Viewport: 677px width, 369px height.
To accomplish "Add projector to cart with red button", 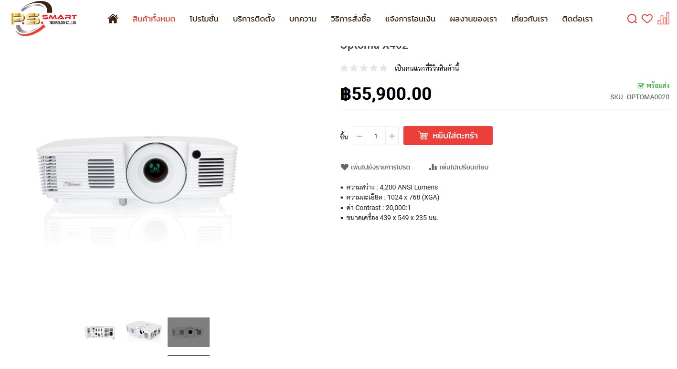I will pyautogui.click(x=448, y=136).
